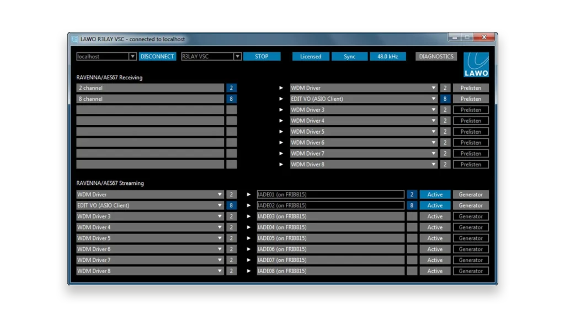The image size is (565, 317).
Task: Minimize the LAWO R3LAY VSC window
Action: tap(455, 37)
